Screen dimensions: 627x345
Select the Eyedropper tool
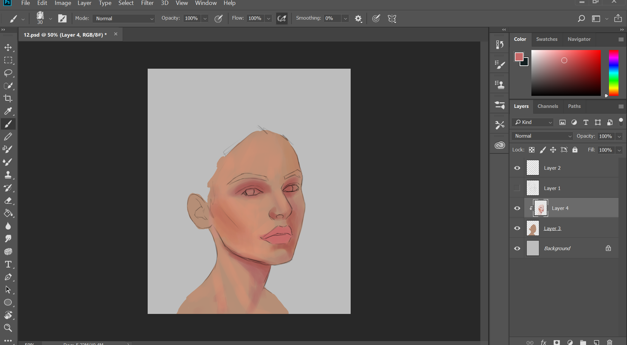(x=8, y=111)
